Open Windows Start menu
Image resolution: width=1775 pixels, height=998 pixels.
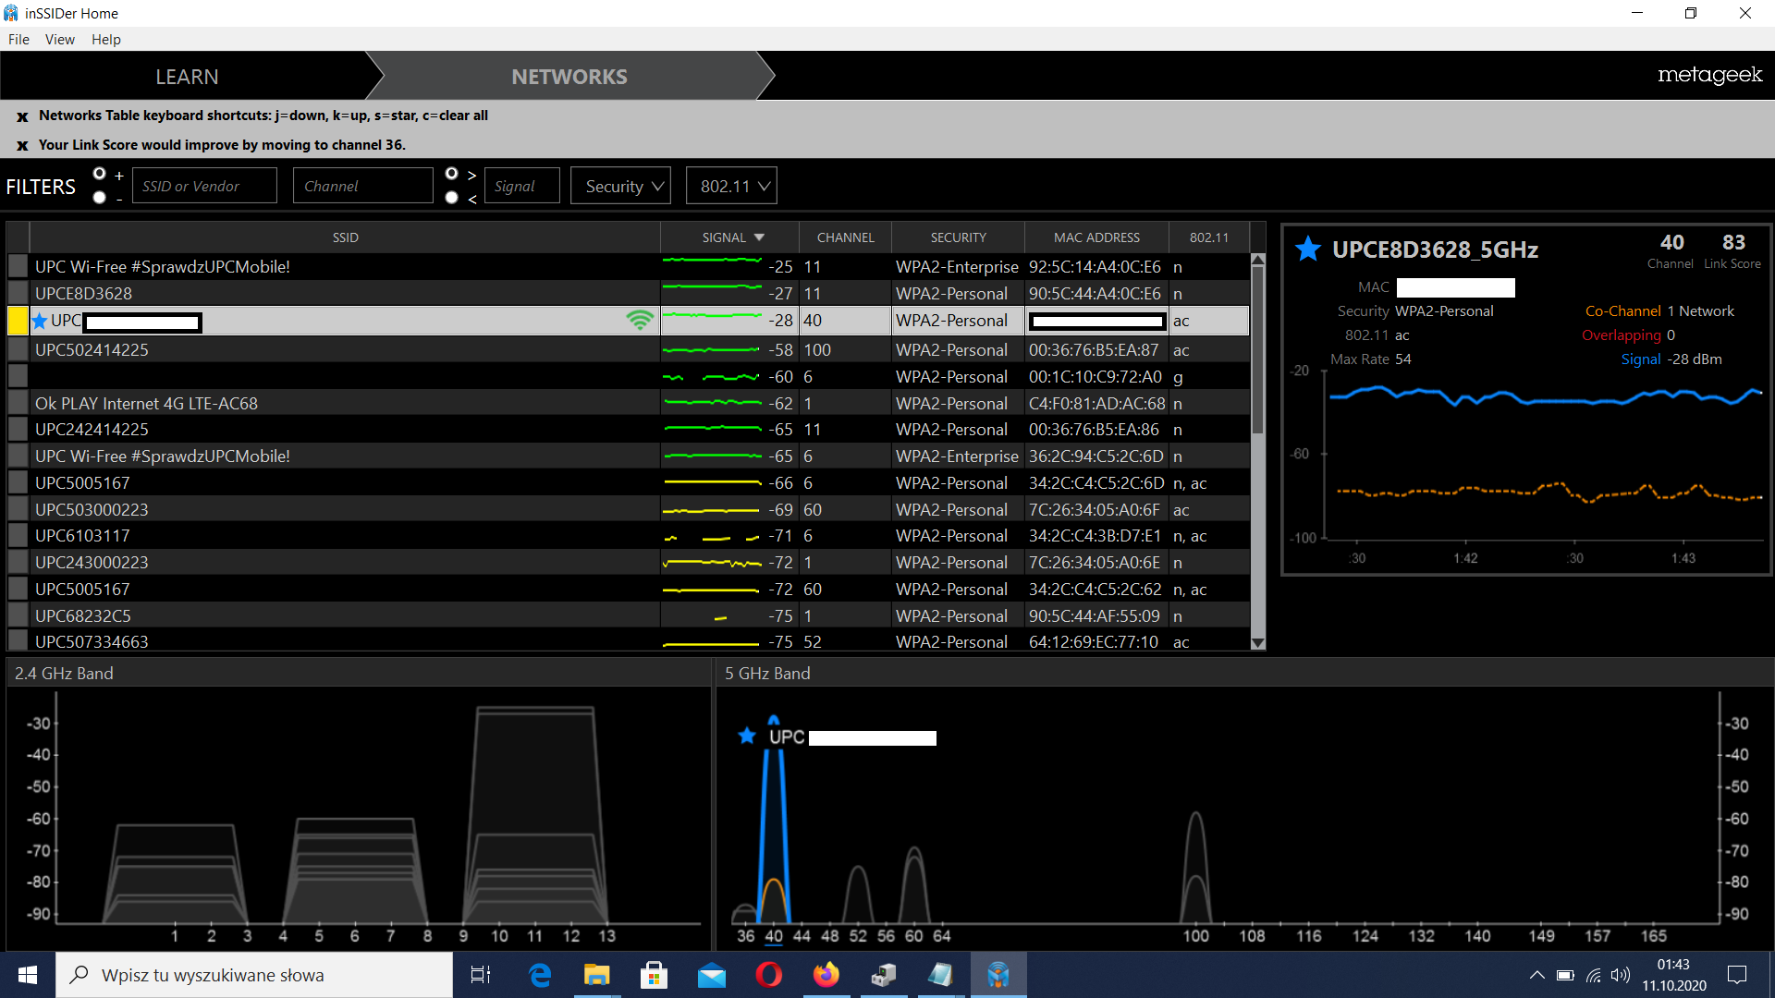point(28,975)
